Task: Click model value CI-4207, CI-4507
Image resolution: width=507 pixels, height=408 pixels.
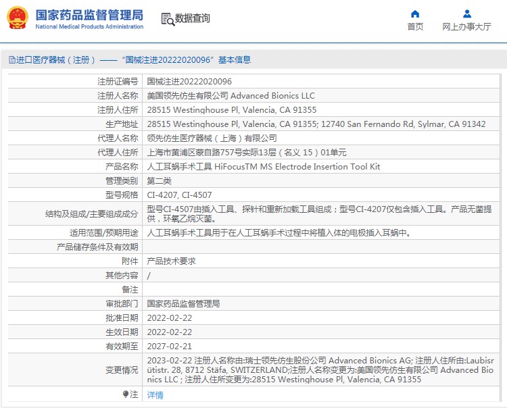Action: click(179, 195)
